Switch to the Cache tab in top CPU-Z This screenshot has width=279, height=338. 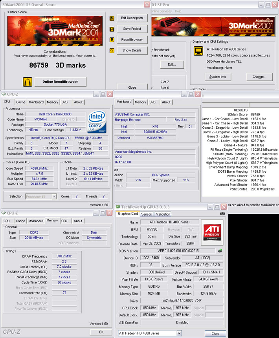(x=21, y=102)
